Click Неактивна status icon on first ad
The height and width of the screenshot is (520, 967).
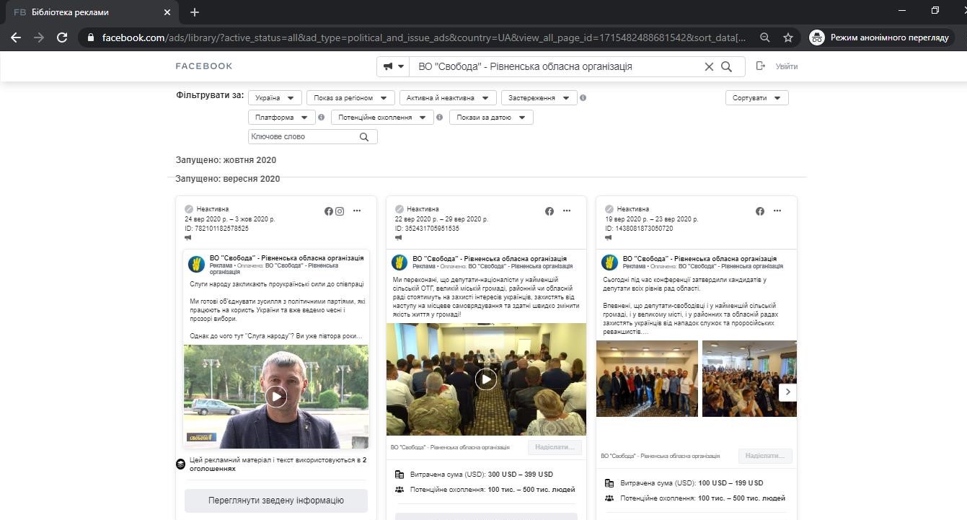(189, 209)
